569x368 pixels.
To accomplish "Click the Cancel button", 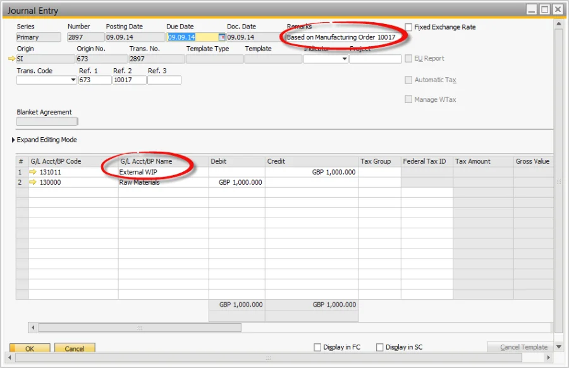I will coord(75,348).
